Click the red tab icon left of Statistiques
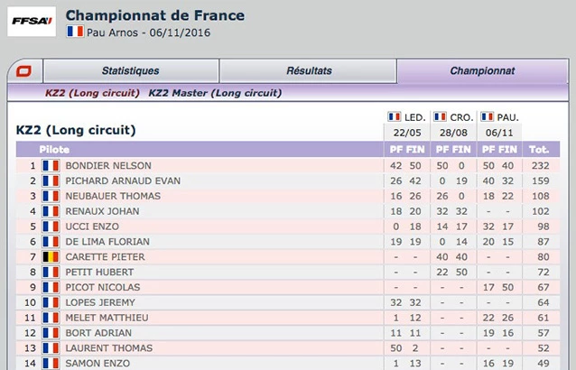 [23, 70]
